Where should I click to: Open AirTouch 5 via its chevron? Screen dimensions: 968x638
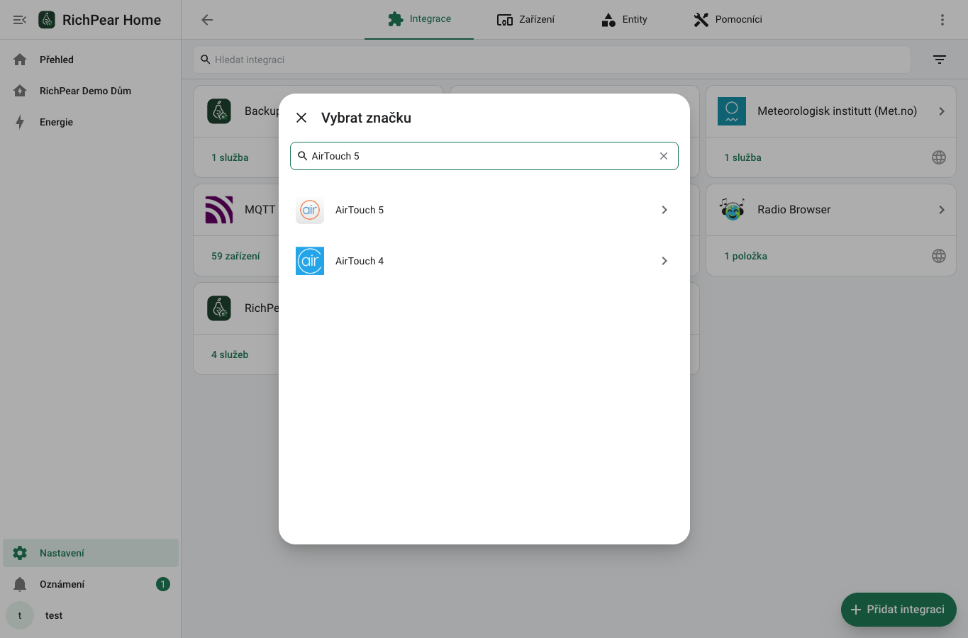coord(664,210)
